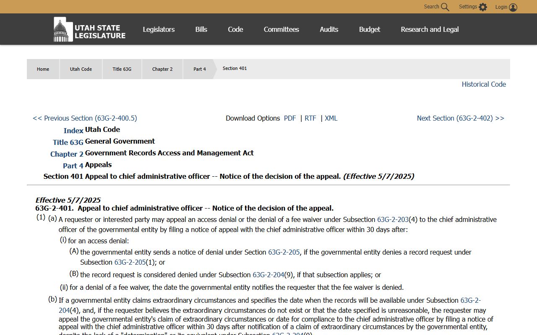Click the Home breadcrumb
Screen dimensions: 537x335
pos(43,69)
